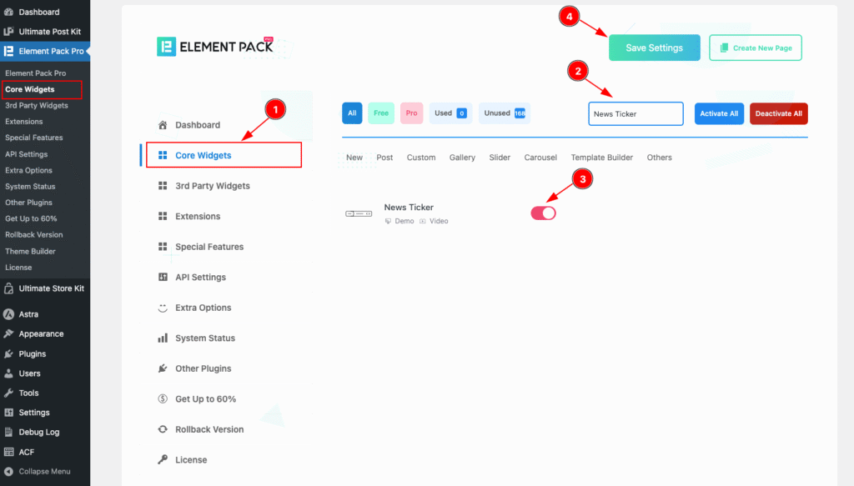The width and height of the screenshot is (854, 486).
Task: Open the Custom category tab
Action: pos(421,158)
